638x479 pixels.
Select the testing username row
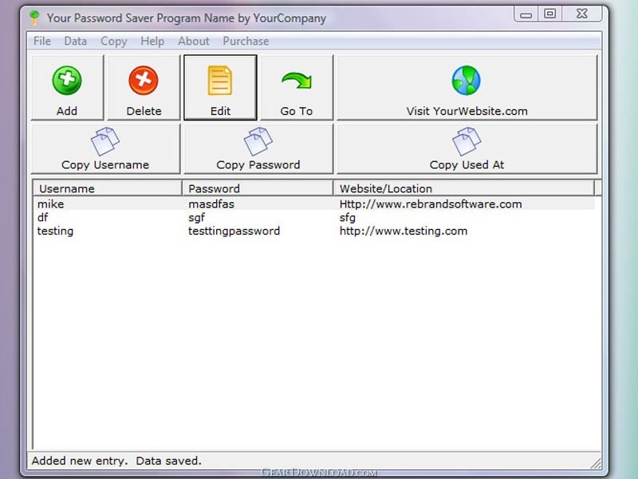(56, 232)
